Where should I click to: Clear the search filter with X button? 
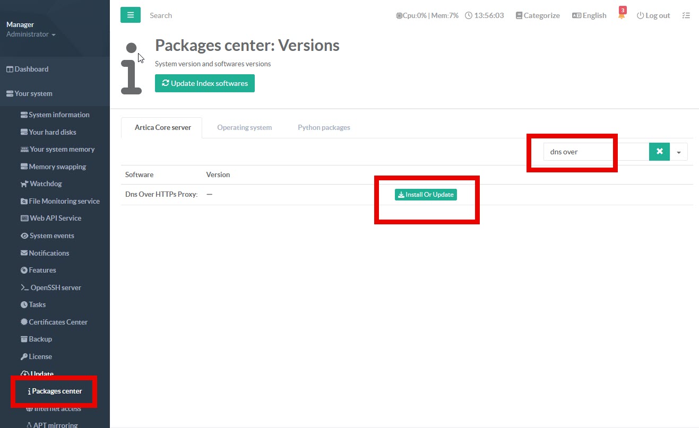(x=659, y=152)
